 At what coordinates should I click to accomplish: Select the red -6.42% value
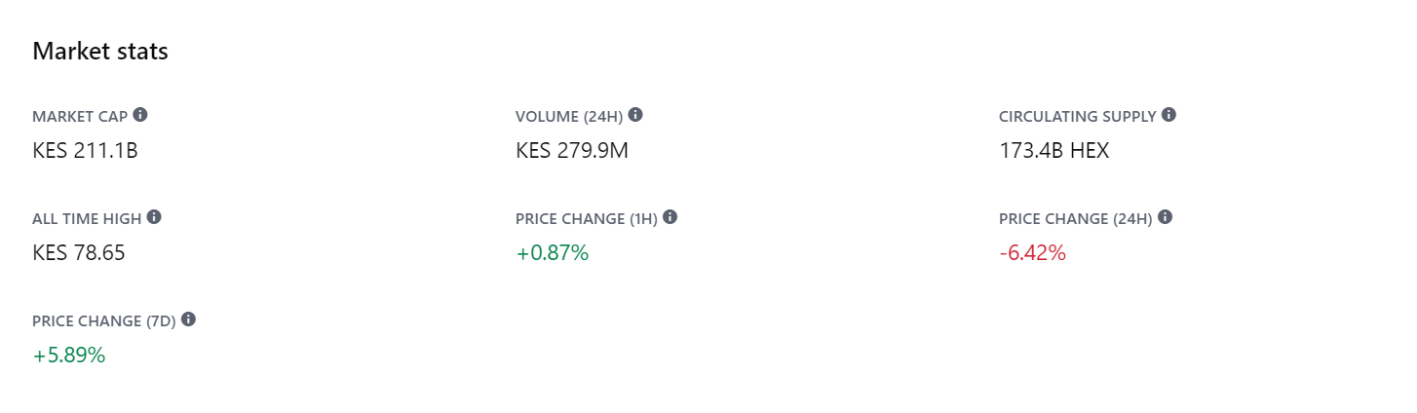tap(1033, 253)
